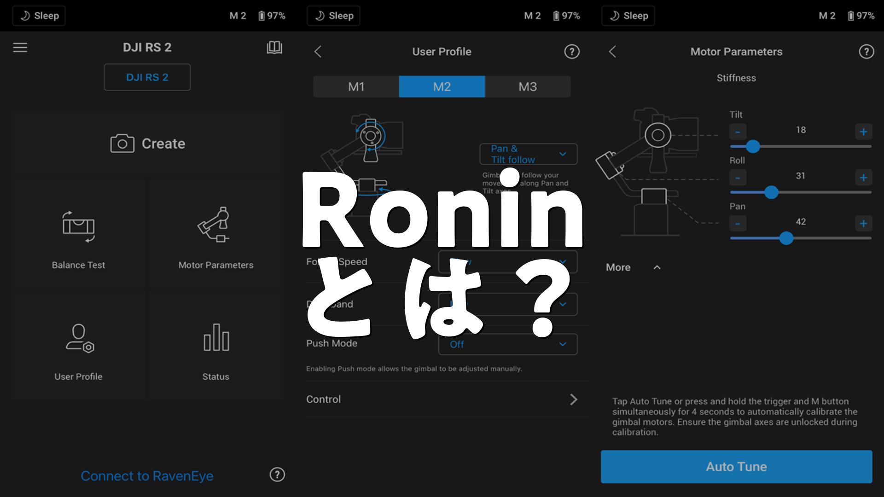Open the Pan & Tilt follow dropdown
This screenshot has height=497, width=884.
529,154
